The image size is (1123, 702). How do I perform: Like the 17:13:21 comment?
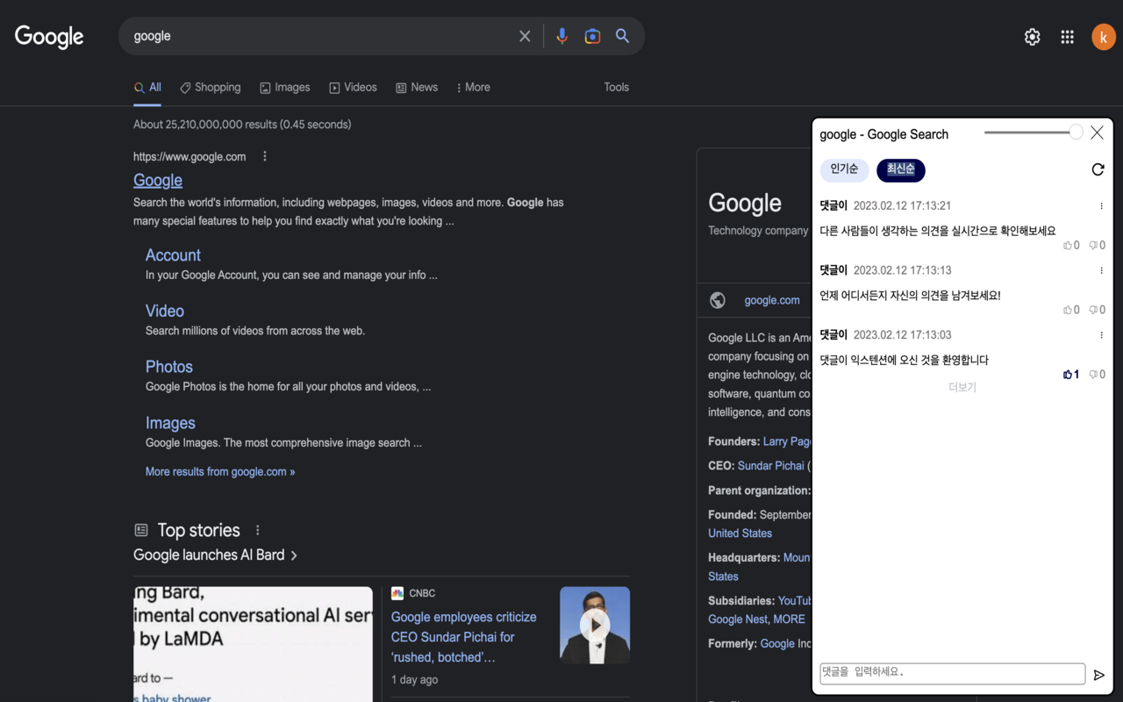(1071, 246)
